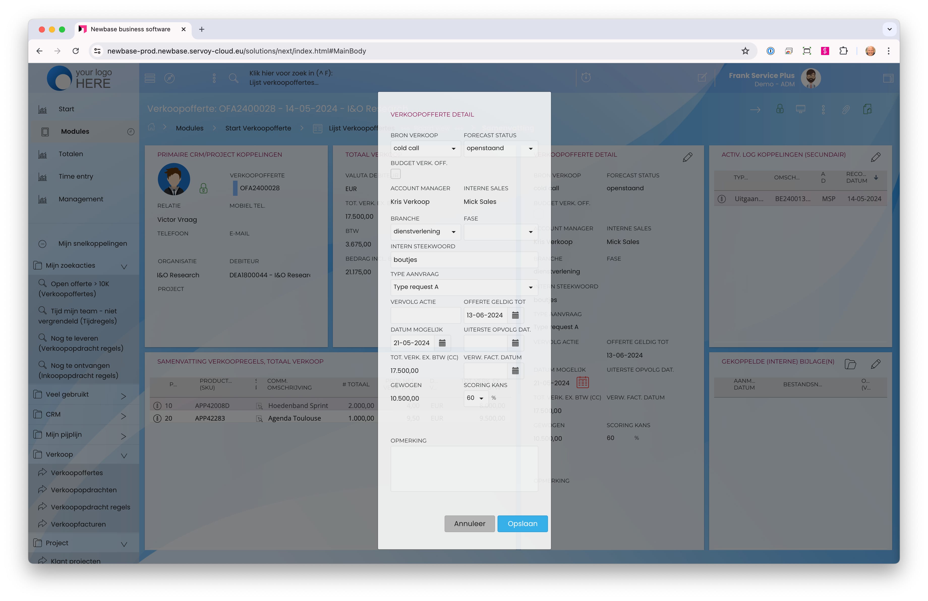Click the Intern Steekwoord input field
The height and width of the screenshot is (601, 928).
[x=464, y=260]
